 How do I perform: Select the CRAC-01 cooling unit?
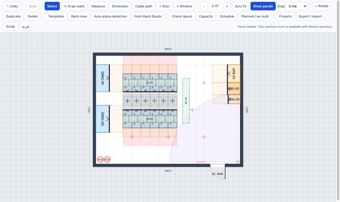[103, 78]
